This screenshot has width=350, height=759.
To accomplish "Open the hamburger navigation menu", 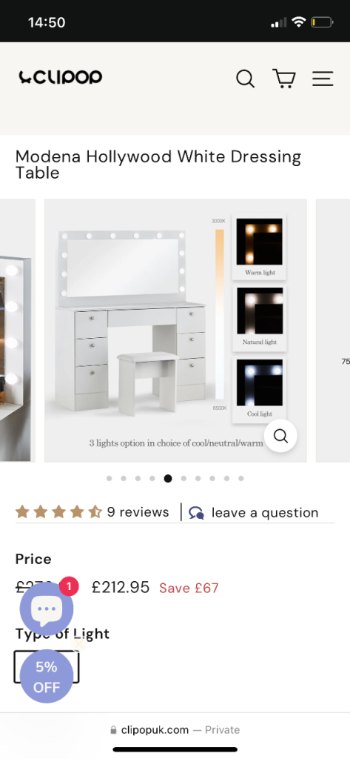I will [323, 79].
